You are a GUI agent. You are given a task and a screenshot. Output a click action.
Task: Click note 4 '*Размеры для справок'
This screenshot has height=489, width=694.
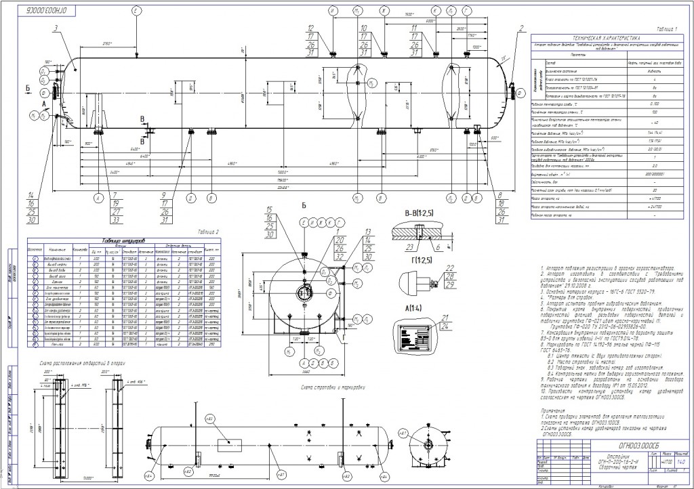tap(567, 297)
